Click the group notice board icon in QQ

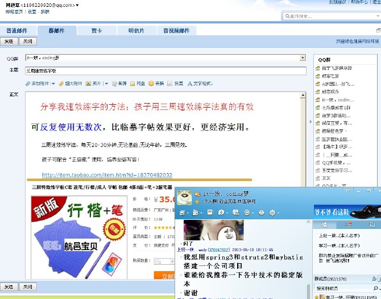click(235, 213)
